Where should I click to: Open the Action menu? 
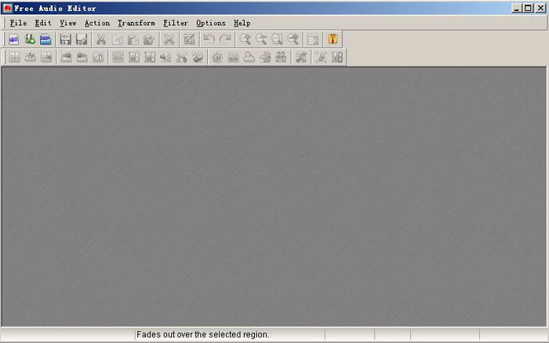coord(97,23)
